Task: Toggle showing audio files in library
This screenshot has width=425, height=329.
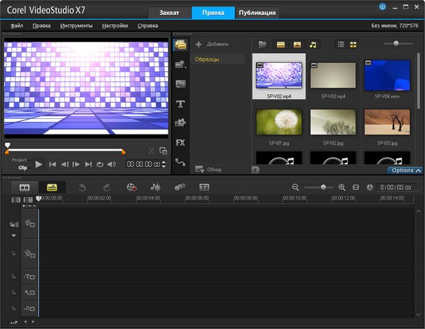Action: 312,45
